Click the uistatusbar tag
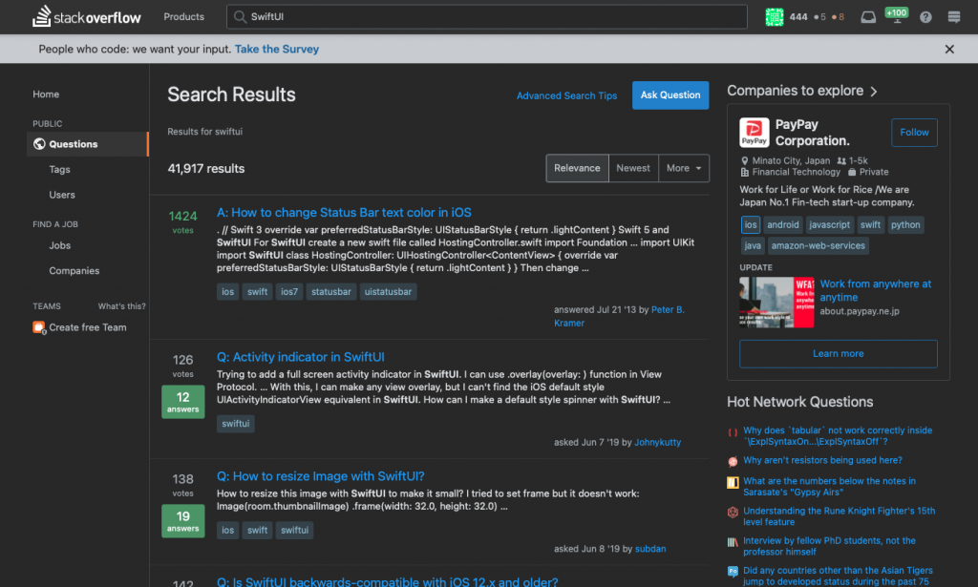Screen dimensions: 978x587 [388, 292]
